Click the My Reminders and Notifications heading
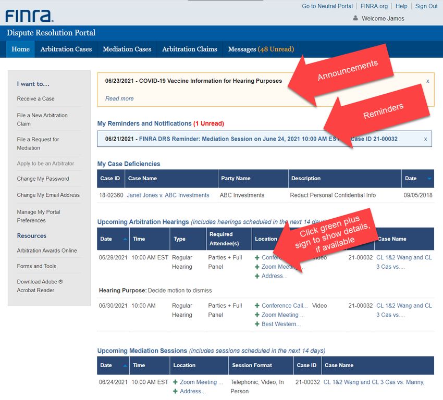Image resolution: width=443 pixels, height=400 pixels. (161, 123)
